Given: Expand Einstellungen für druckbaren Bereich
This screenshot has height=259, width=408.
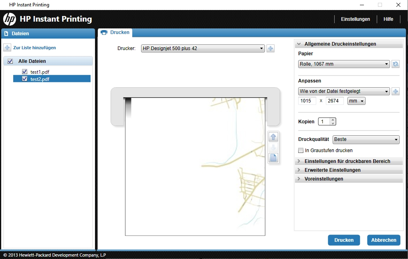Looking at the screenshot, I should pos(349,161).
